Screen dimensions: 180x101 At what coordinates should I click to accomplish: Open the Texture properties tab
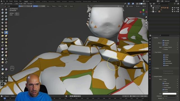click(150, 79)
